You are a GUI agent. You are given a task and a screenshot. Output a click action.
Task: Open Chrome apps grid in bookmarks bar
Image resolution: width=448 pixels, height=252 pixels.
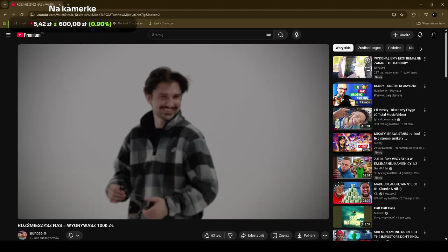[x=5, y=23]
